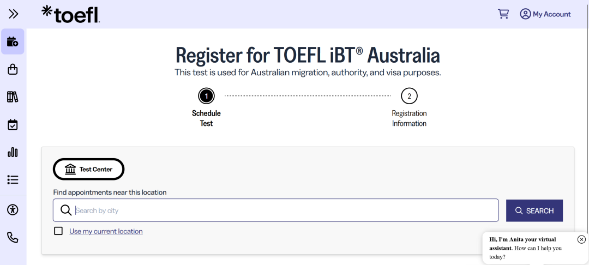Image resolution: width=589 pixels, height=265 pixels.
Task: Click the Use my current location link
Action: click(x=106, y=231)
